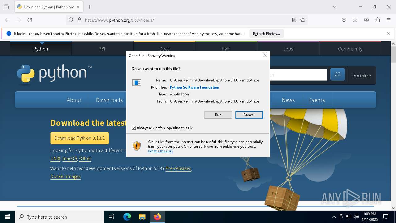
Task: Show hidden system tray icons
Action: pos(334,217)
